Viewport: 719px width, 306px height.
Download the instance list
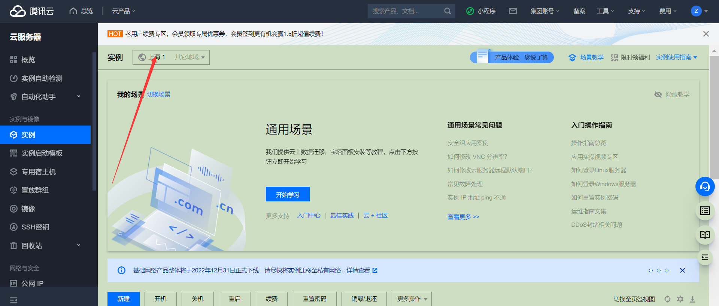tap(692, 299)
